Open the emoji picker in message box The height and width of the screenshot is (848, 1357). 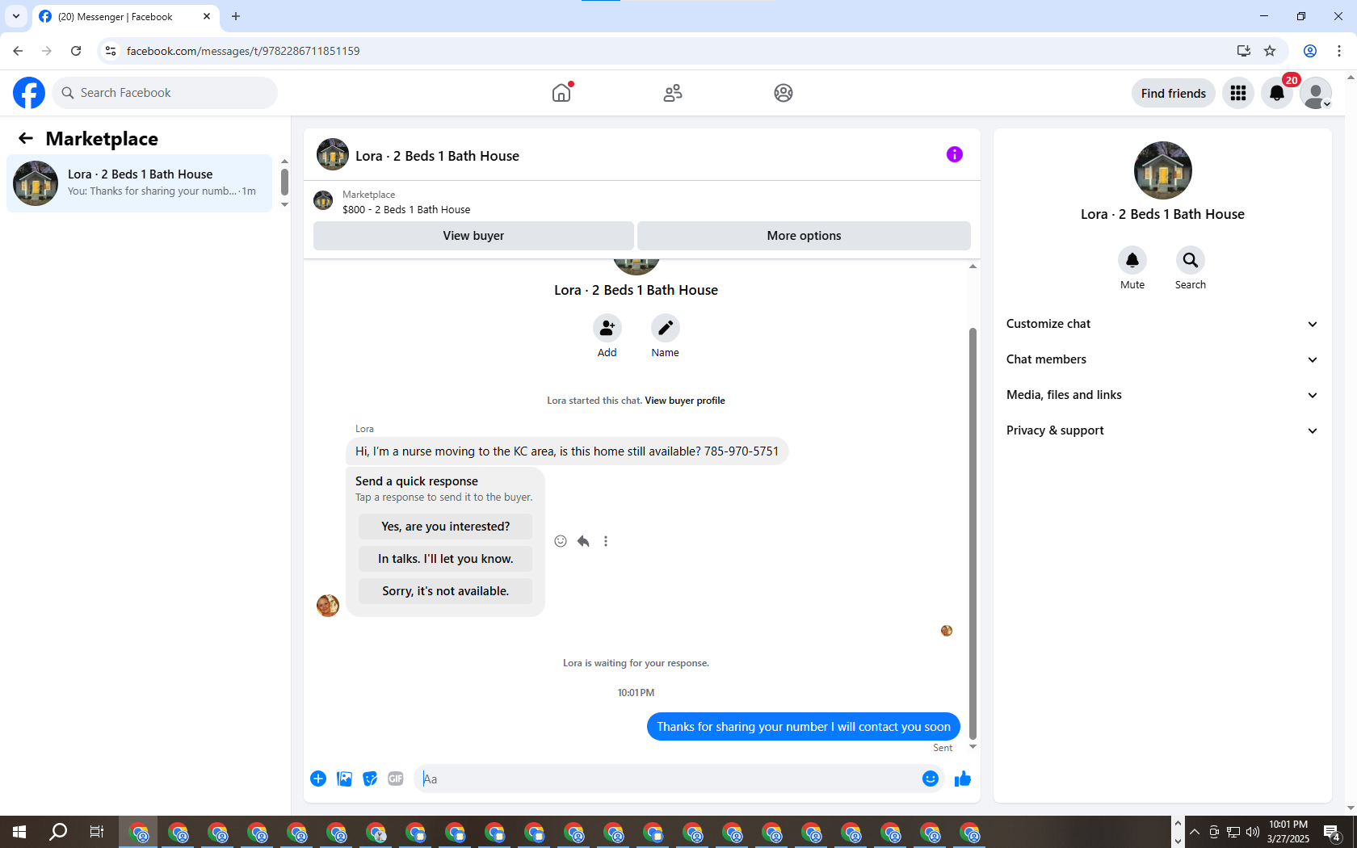[x=931, y=779]
